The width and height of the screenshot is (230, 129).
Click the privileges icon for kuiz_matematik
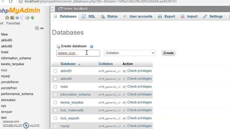[124, 110]
